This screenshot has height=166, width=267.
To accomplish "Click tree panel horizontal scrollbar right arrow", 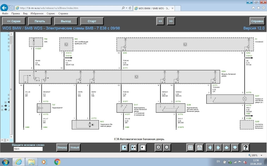I will coord(8,140).
